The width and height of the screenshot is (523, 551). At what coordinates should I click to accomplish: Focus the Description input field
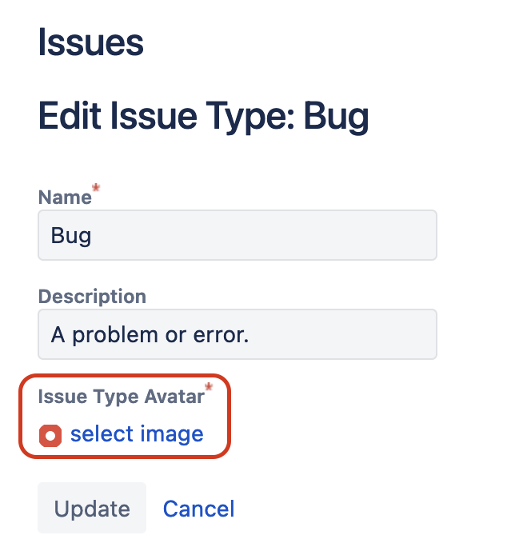point(238,334)
